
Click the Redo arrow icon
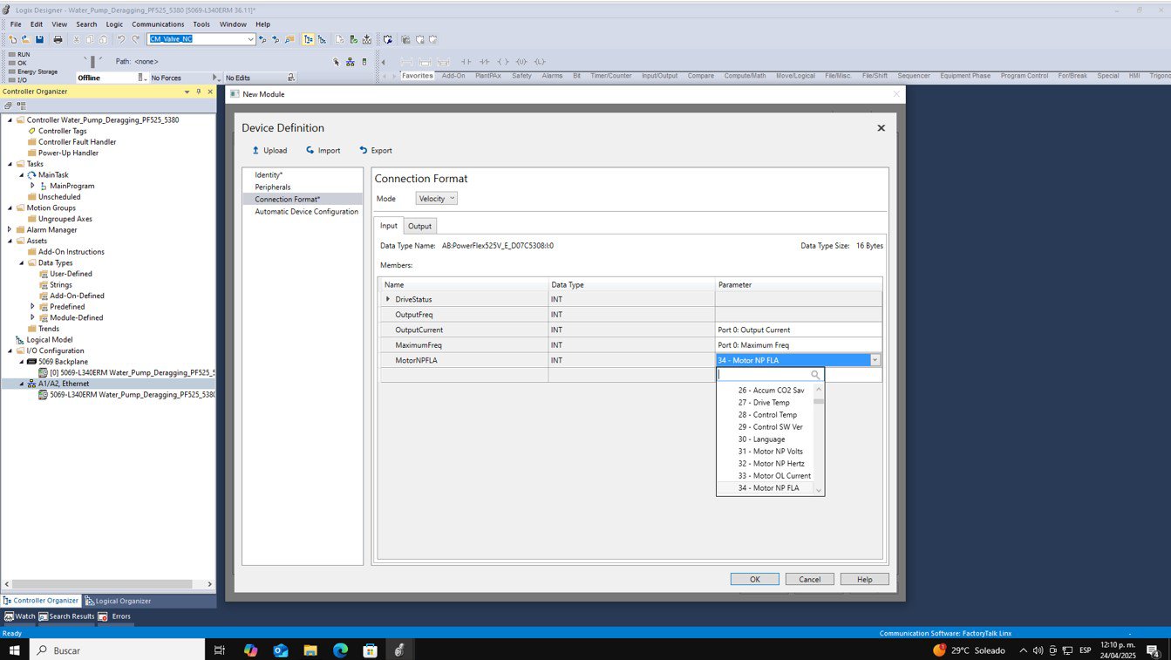pos(135,39)
